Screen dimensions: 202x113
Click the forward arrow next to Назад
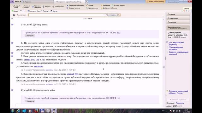pyautogui.click(x=21, y=11)
